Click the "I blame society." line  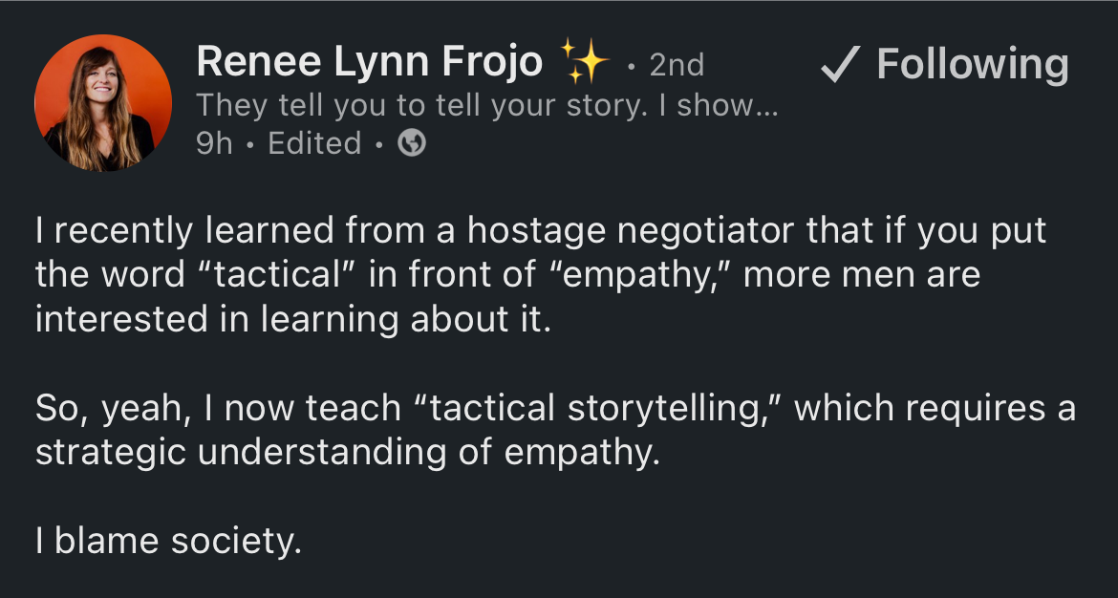click(x=168, y=542)
